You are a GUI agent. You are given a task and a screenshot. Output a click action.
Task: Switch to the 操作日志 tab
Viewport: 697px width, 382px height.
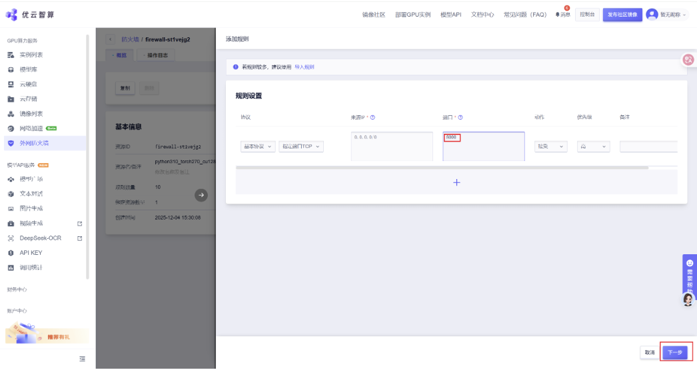[x=156, y=55]
